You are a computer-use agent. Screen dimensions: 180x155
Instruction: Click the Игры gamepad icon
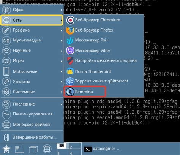click(x=6, y=61)
